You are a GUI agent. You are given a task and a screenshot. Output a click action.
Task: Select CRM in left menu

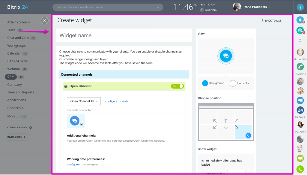(11, 77)
